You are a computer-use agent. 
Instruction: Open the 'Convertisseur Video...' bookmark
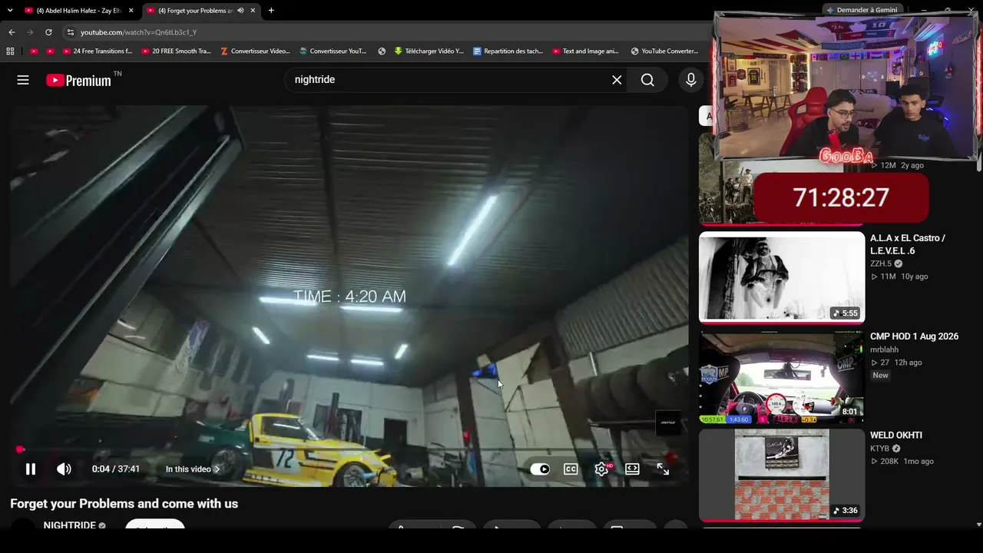255,51
